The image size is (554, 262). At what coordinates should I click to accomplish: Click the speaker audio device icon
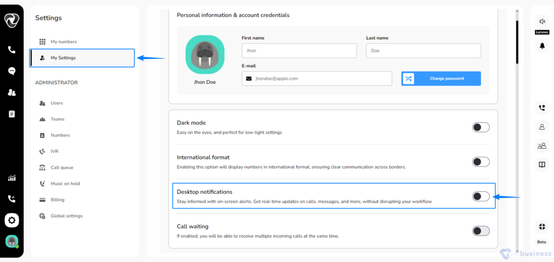pos(542,22)
